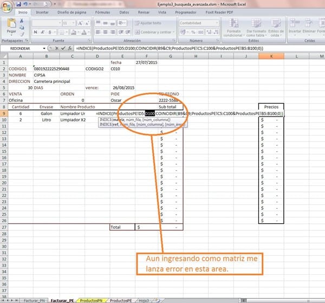Image resolution: width=325 pixels, height=303 pixels.
Task: Click the Formato condicional icon
Action: point(233,25)
